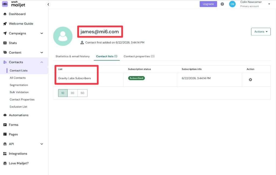
Task: Click the Contact first added date text
Action: click(115, 42)
